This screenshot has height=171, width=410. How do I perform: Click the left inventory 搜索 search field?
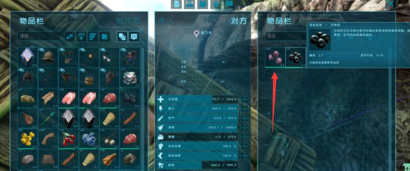click(39, 36)
